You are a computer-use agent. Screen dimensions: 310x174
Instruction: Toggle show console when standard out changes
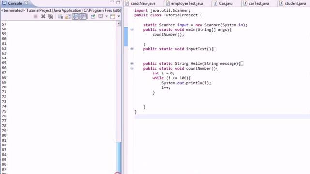point(76,16)
